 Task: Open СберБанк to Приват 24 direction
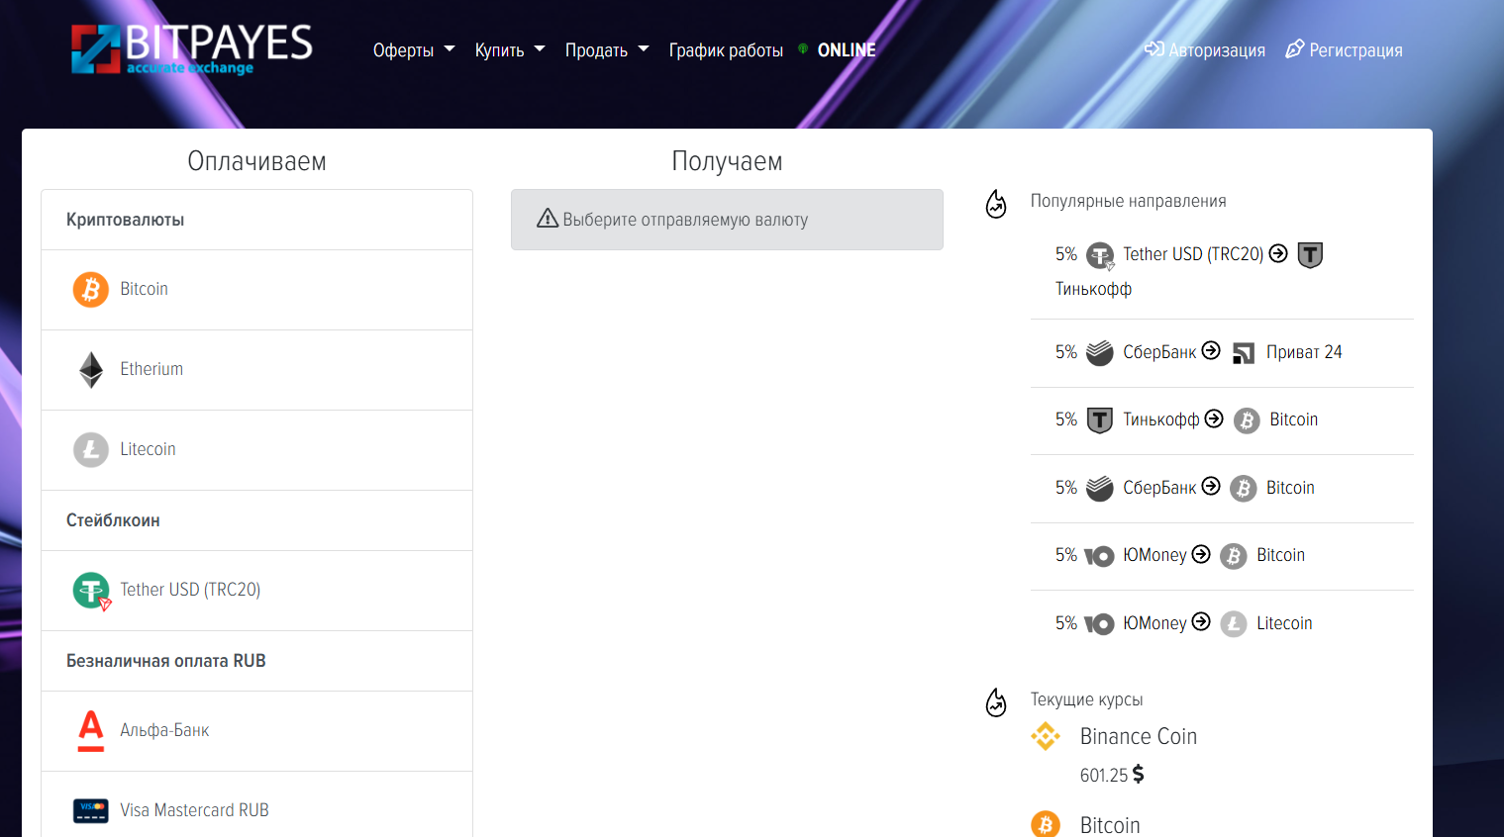coord(1222,353)
